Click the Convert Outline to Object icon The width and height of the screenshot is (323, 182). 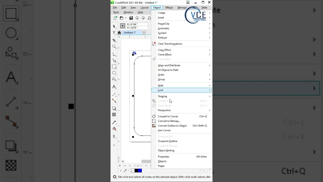154,126
